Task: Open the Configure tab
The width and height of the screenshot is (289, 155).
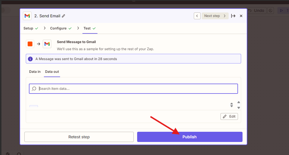Action: [61, 28]
